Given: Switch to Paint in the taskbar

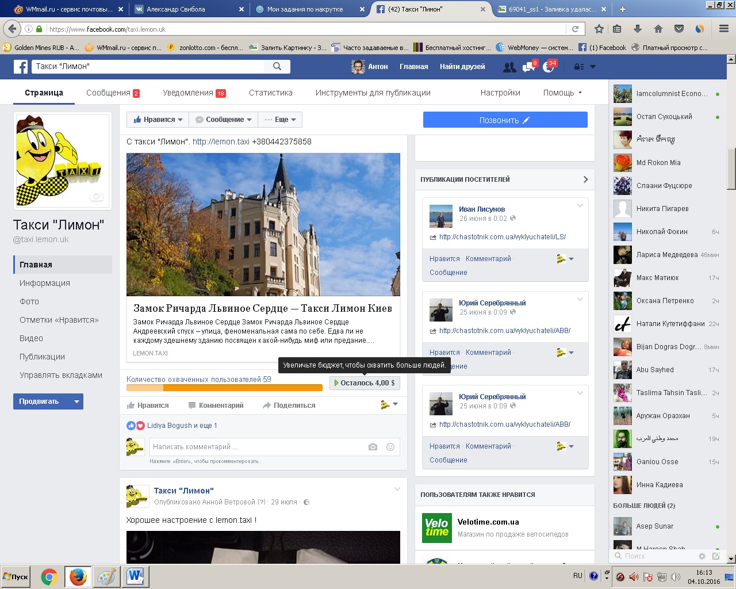Looking at the screenshot, I should [x=107, y=577].
